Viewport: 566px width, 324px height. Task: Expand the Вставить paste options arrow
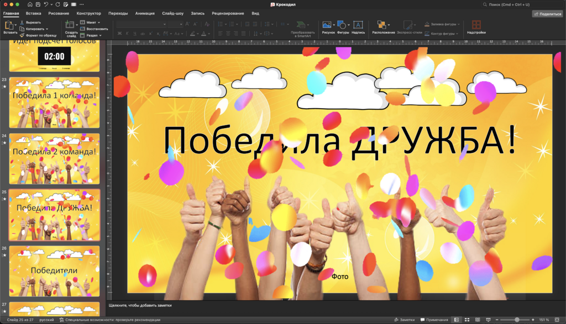[15, 25]
